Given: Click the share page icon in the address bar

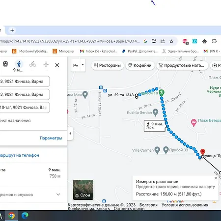Looking at the screenshot, I should point(163,41).
